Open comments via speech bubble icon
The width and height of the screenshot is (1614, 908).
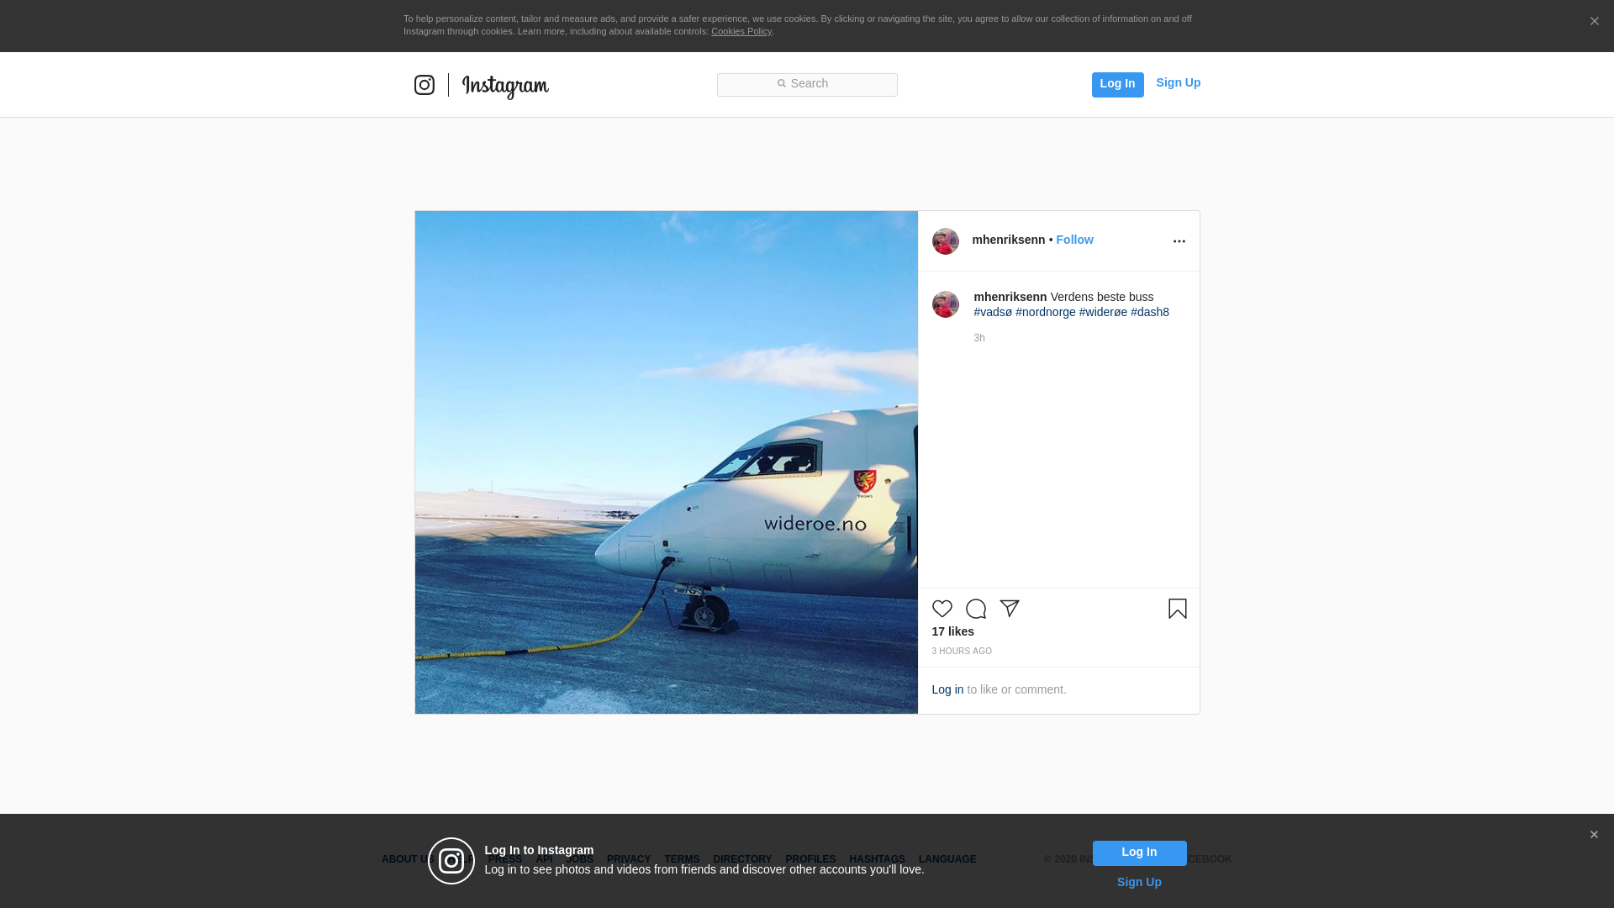(975, 609)
